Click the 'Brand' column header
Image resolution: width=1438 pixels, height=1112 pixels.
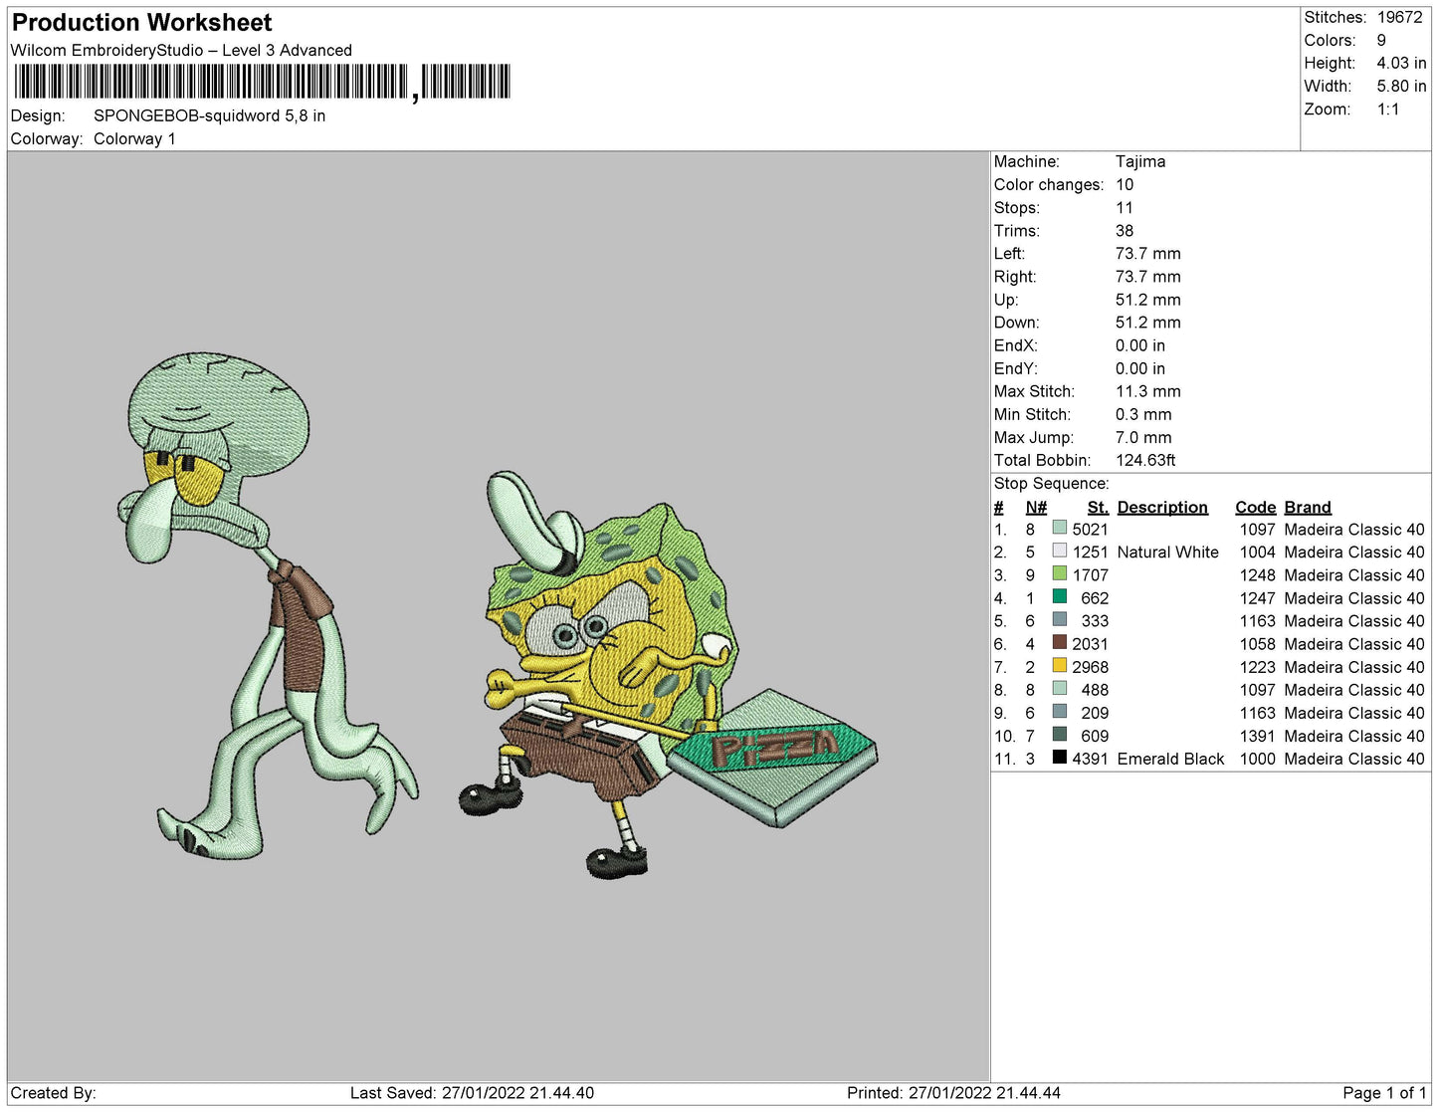click(1308, 507)
